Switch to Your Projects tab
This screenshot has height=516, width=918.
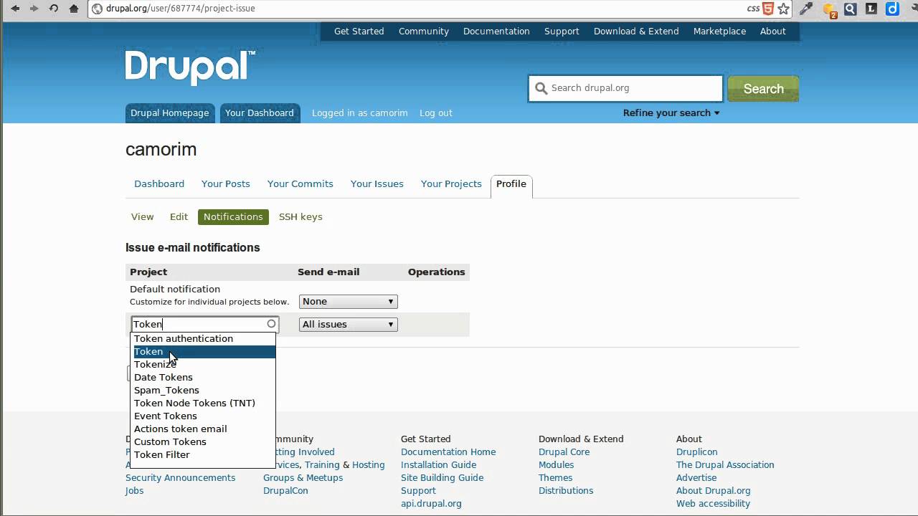pyautogui.click(x=451, y=184)
